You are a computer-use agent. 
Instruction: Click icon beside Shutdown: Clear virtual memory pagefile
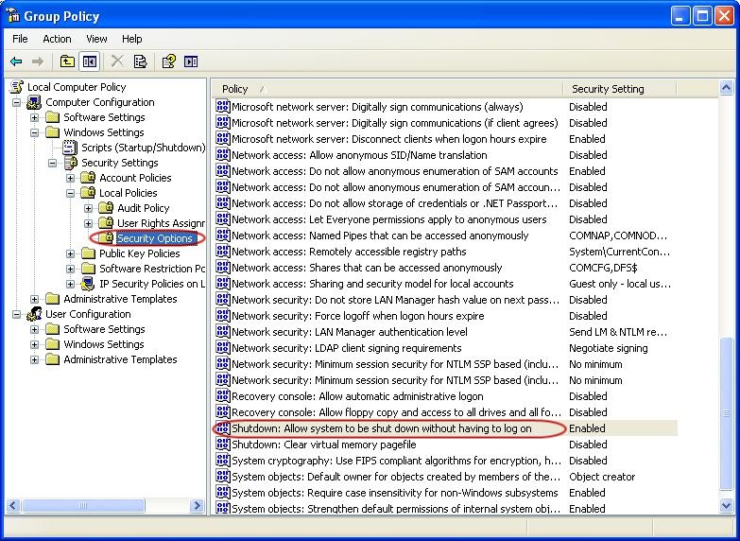tap(223, 445)
